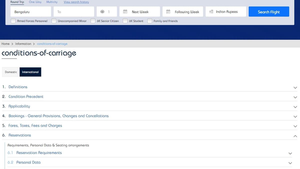Click the To destination field

click(x=74, y=12)
